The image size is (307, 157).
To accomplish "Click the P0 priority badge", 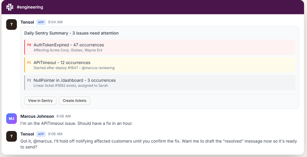I will point(29,45).
